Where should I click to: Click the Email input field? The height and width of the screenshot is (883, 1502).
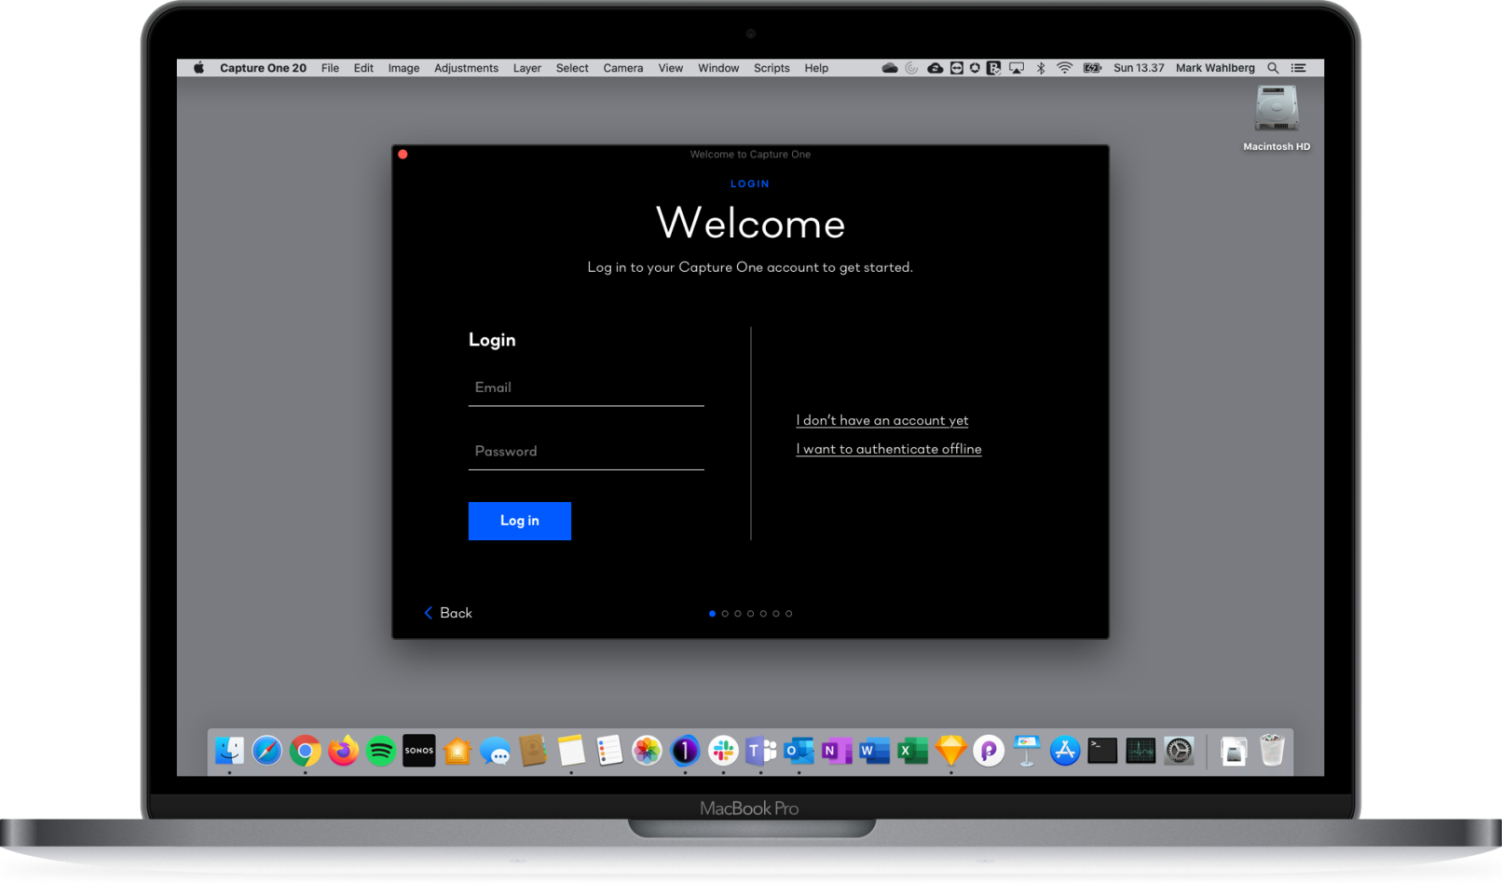pyautogui.click(x=585, y=387)
